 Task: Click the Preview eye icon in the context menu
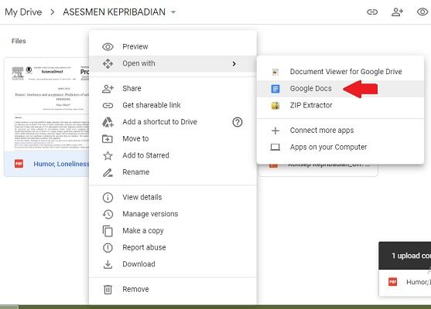coord(108,46)
